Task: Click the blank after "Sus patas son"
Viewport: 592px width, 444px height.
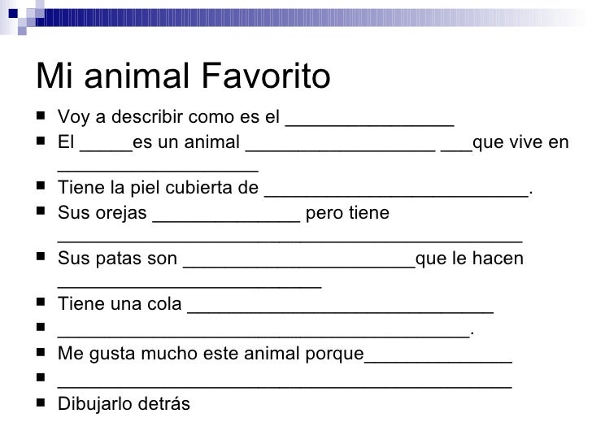Action: click(298, 262)
